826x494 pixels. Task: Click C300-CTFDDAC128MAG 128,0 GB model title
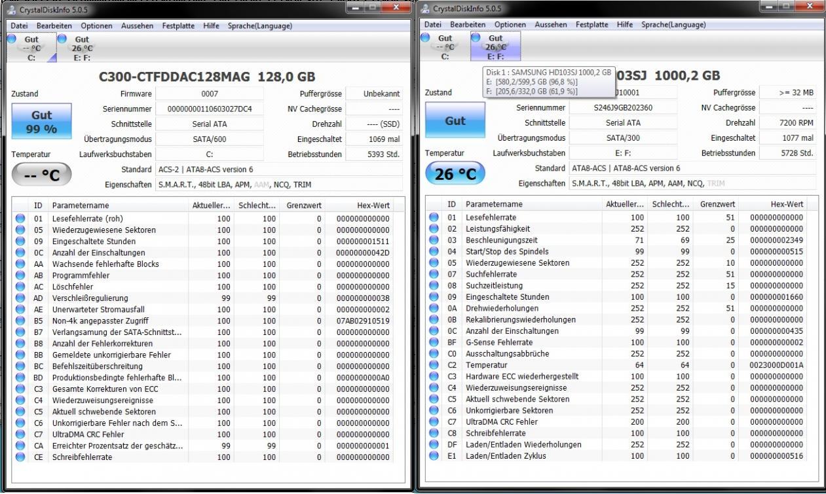[x=207, y=78]
